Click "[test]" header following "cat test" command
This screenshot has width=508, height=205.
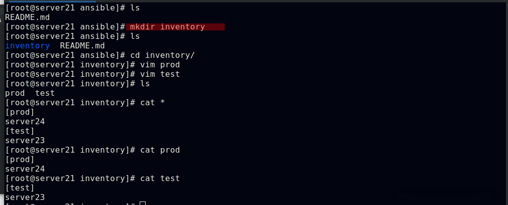tap(20, 188)
